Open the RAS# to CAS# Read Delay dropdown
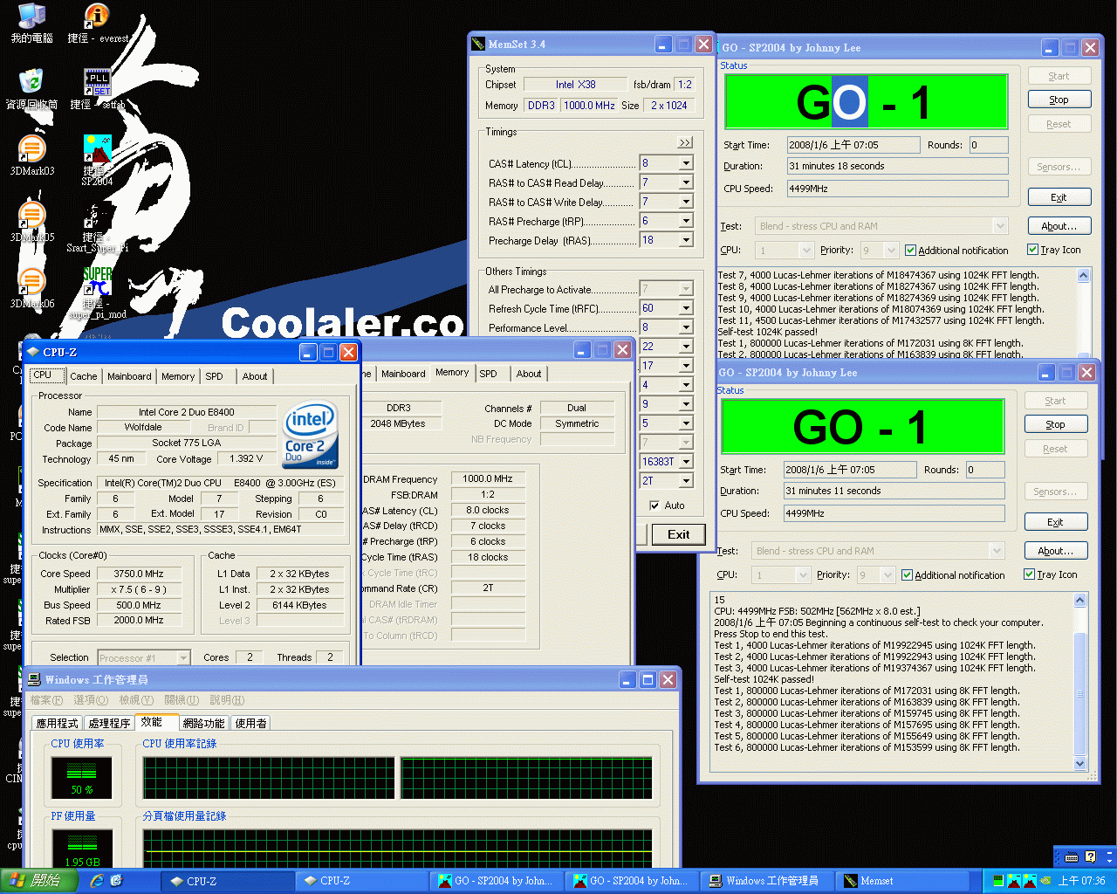 686,182
